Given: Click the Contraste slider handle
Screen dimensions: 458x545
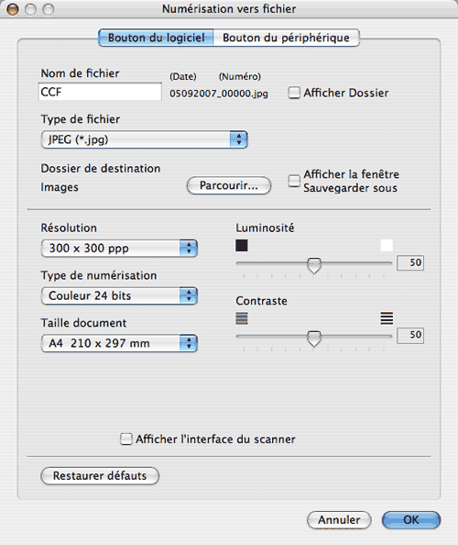Looking at the screenshot, I should 314,339.
